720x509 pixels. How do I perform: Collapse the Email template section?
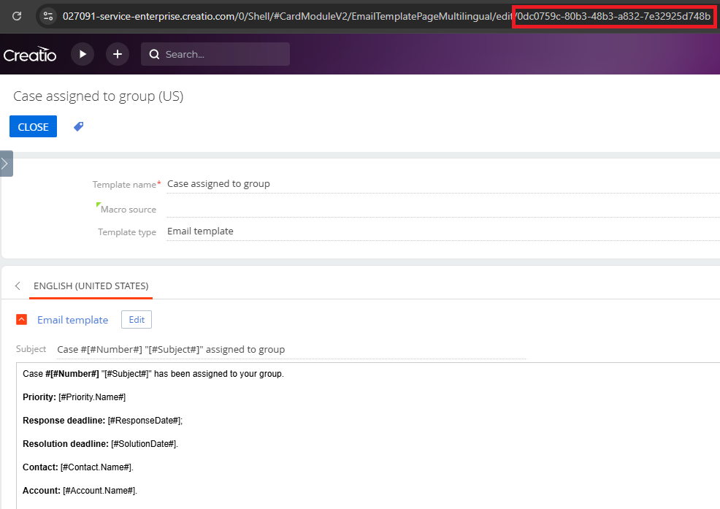coord(22,320)
